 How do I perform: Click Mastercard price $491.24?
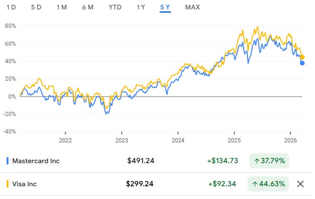coord(141,161)
